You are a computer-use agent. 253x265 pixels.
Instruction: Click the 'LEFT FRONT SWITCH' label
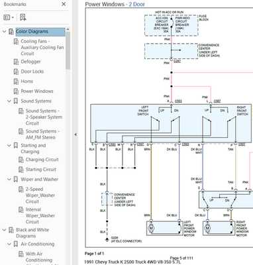tap(143, 111)
